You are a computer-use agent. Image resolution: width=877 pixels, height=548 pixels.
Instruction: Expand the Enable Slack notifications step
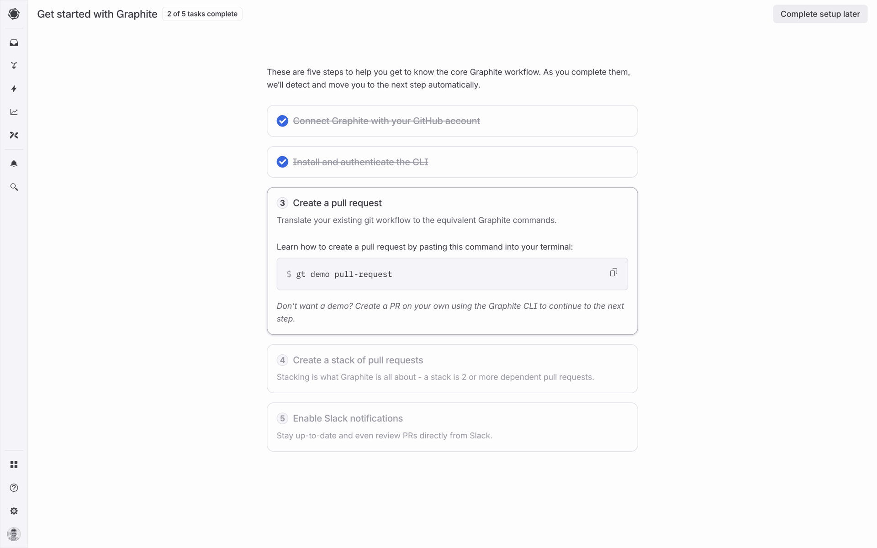click(x=452, y=427)
